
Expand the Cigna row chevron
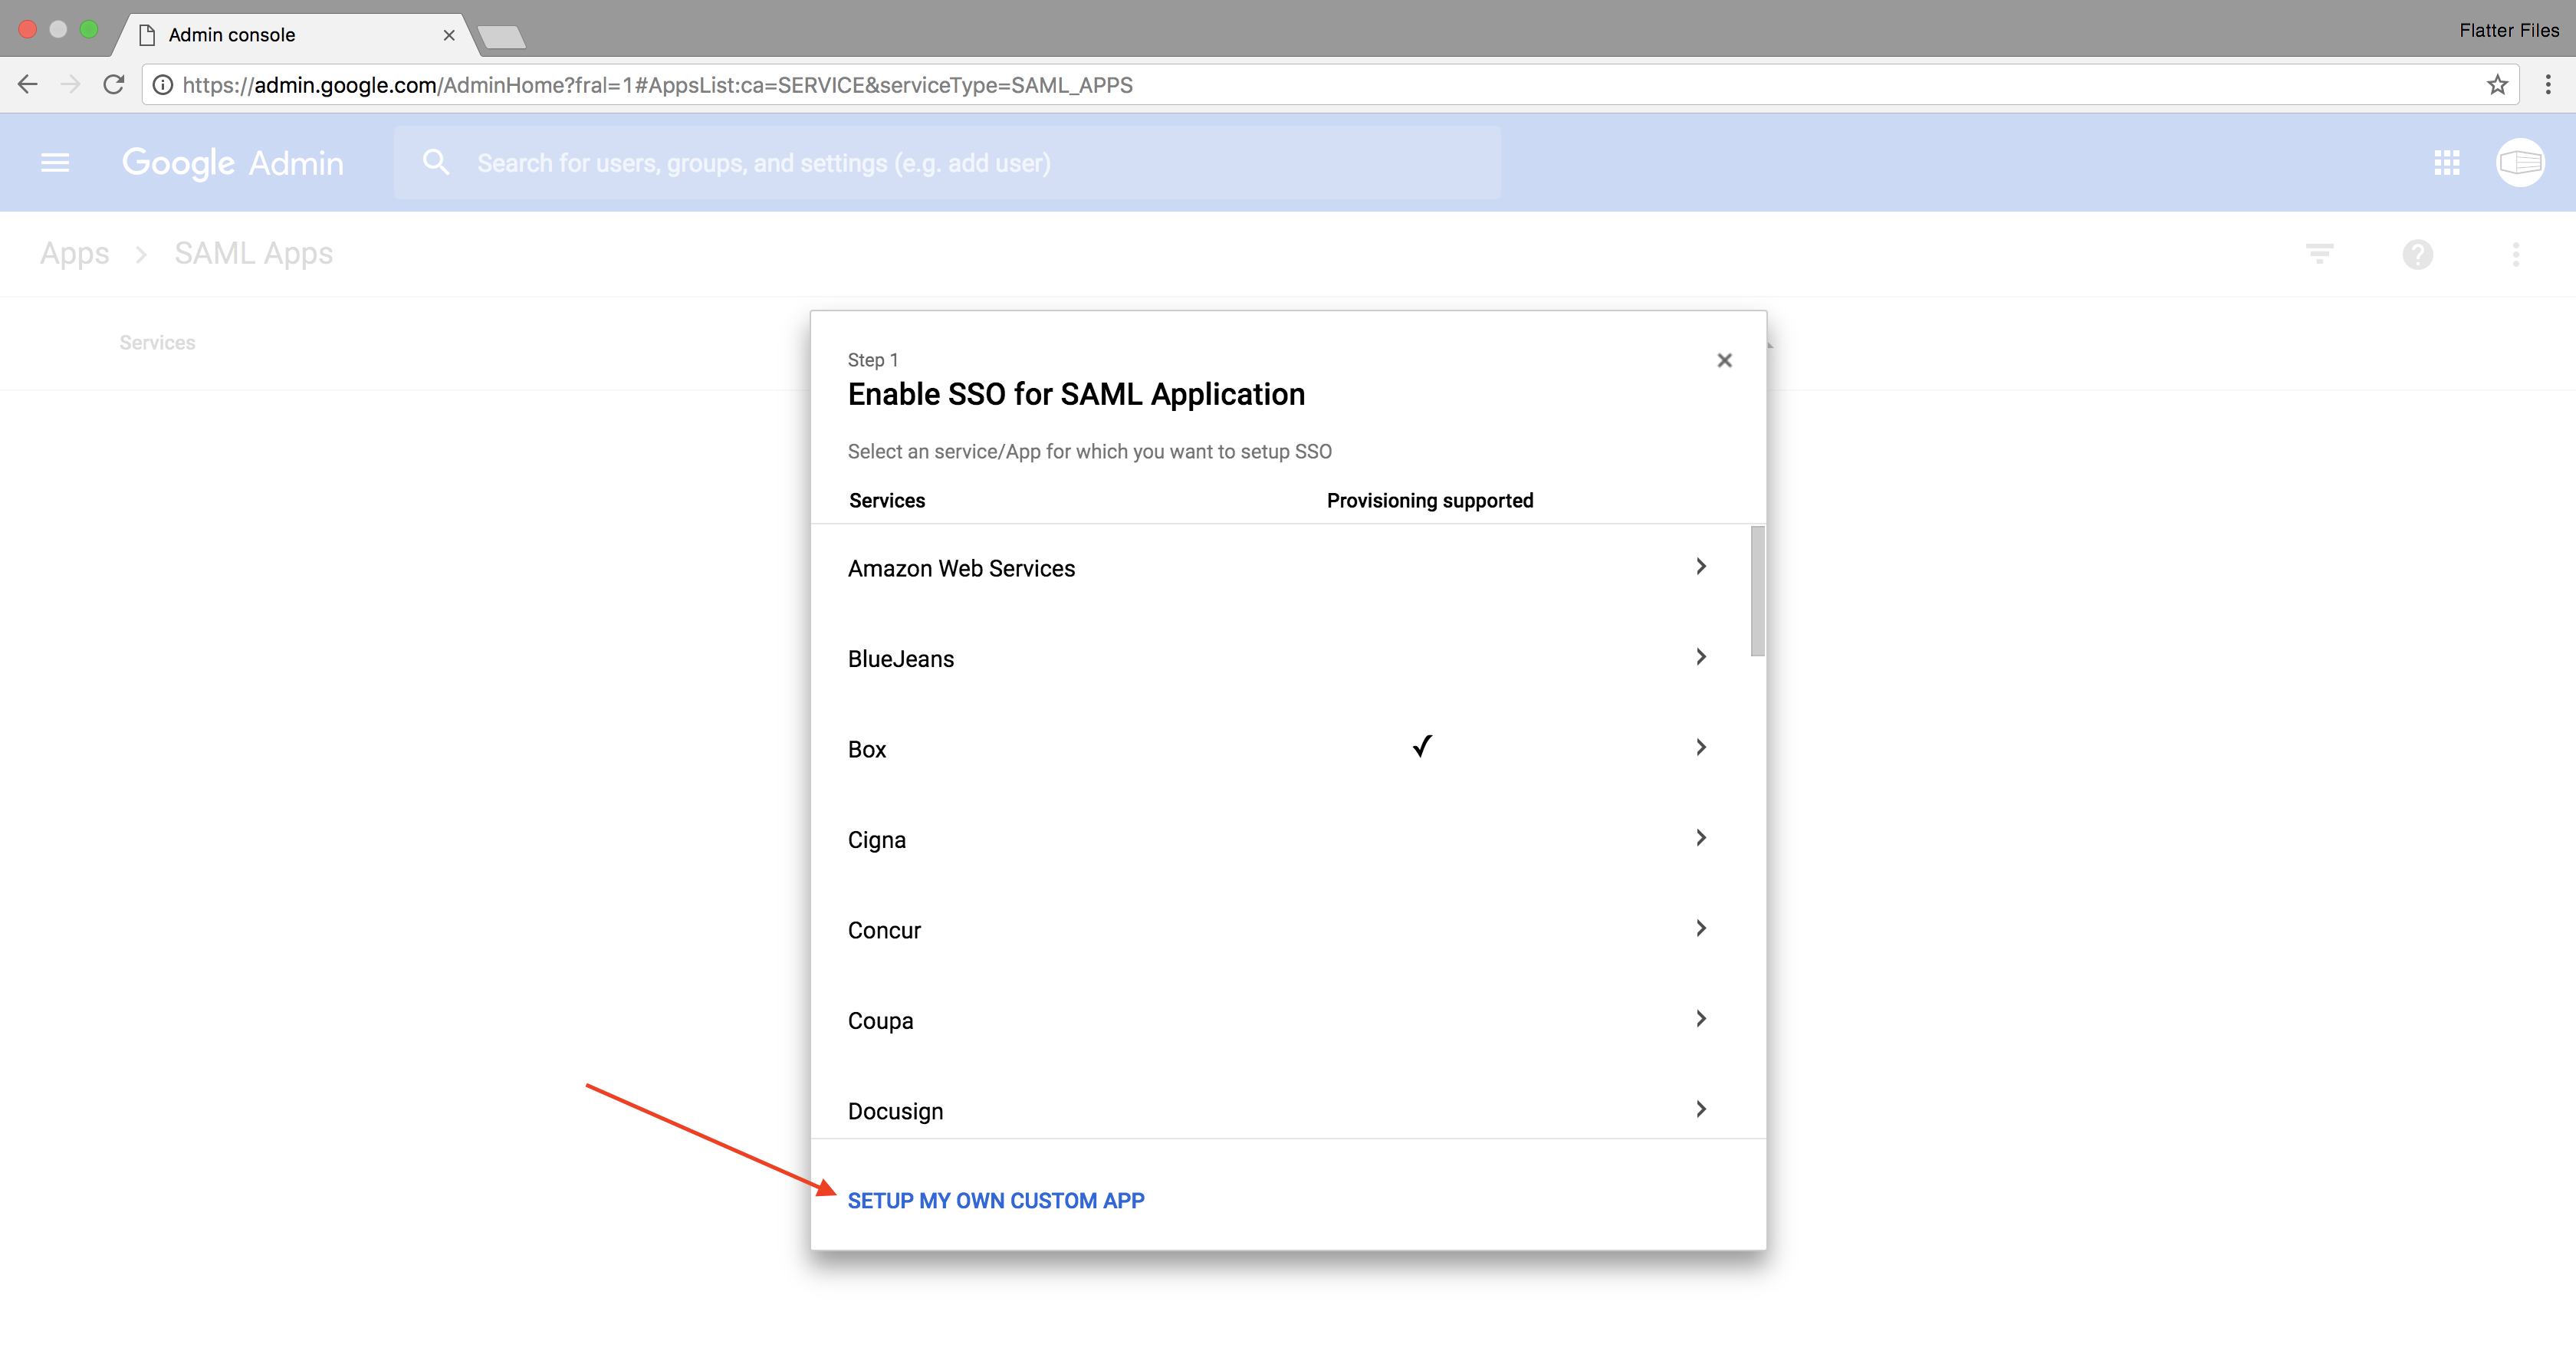[x=1700, y=838]
